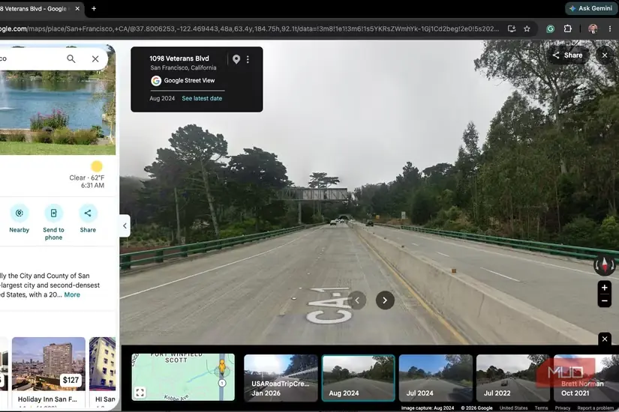Open the Chrome profile avatar
Viewport: 619px width, 412px height.
[x=593, y=28]
